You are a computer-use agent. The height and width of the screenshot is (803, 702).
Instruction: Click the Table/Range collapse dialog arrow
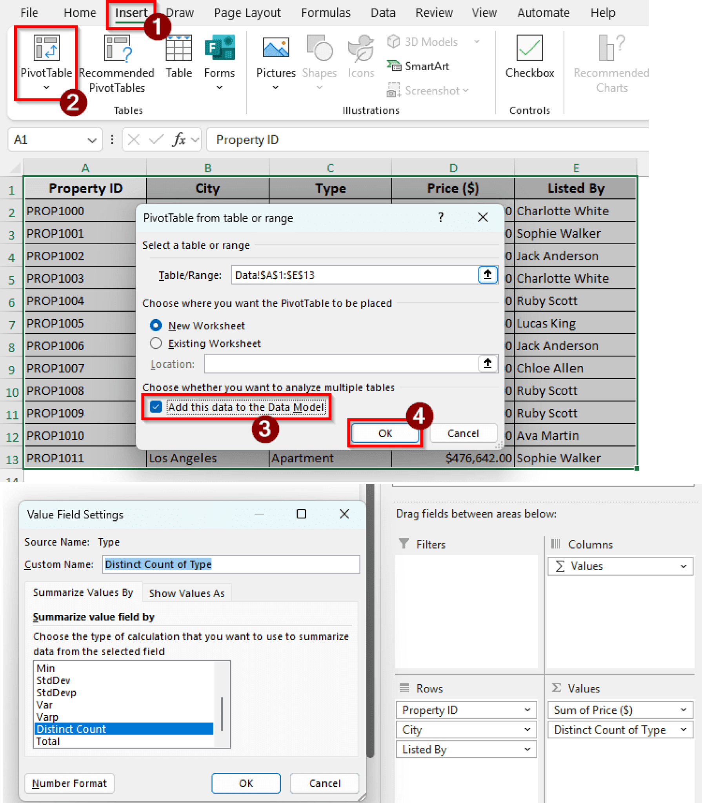point(487,275)
